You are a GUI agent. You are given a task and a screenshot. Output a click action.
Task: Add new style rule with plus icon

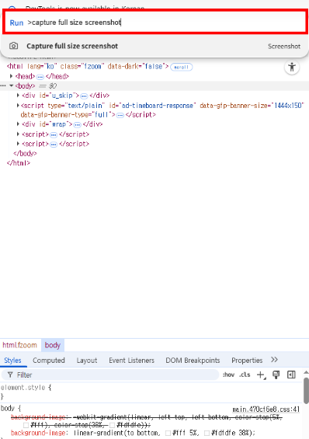tap(261, 375)
